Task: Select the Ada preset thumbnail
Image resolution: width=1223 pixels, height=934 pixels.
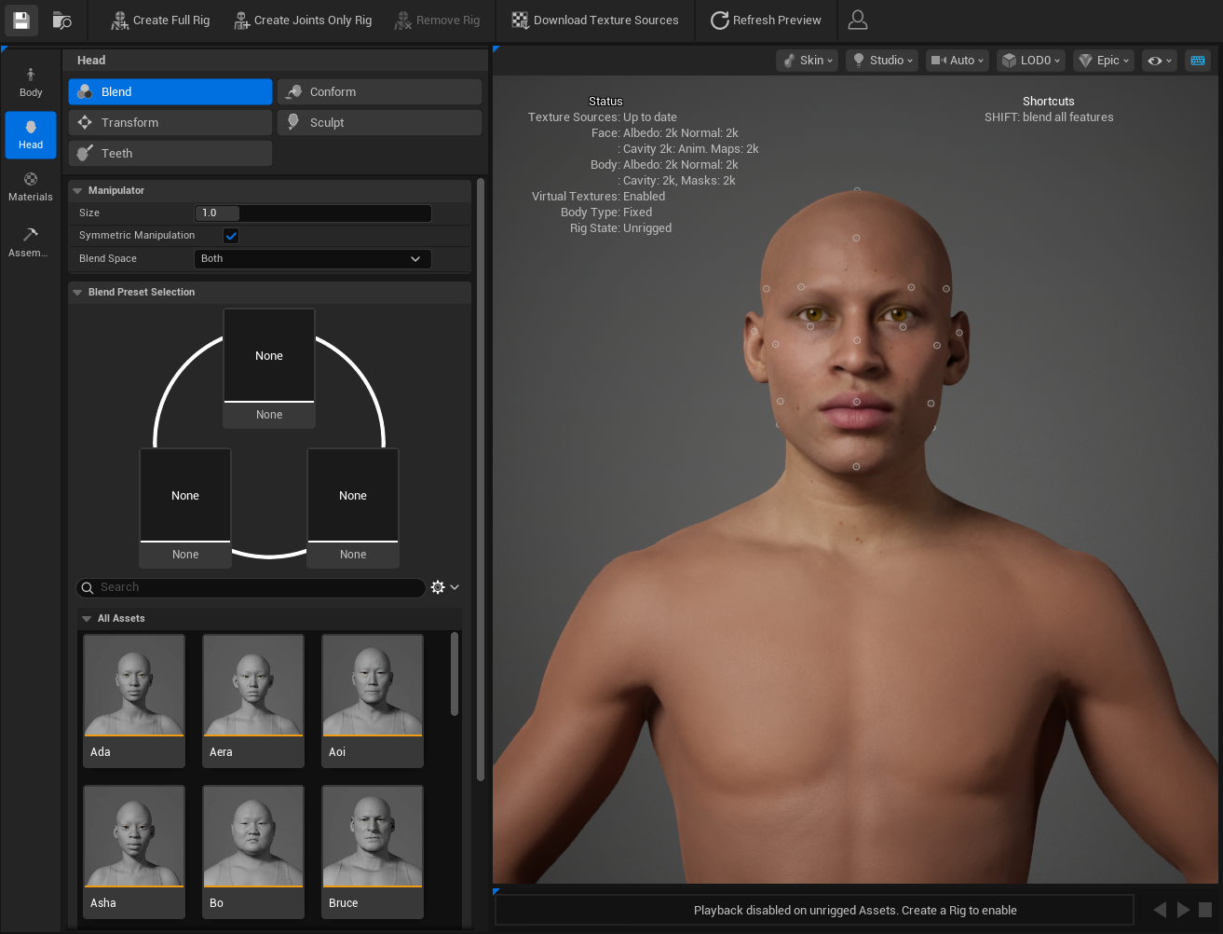Action: click(x=134, y=701)
